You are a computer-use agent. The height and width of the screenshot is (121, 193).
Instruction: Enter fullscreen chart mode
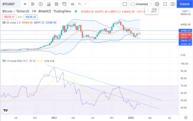tap(165, 4)
